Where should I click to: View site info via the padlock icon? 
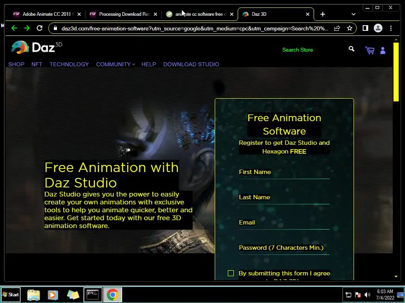pyautogui.click(x=55, y=28)
